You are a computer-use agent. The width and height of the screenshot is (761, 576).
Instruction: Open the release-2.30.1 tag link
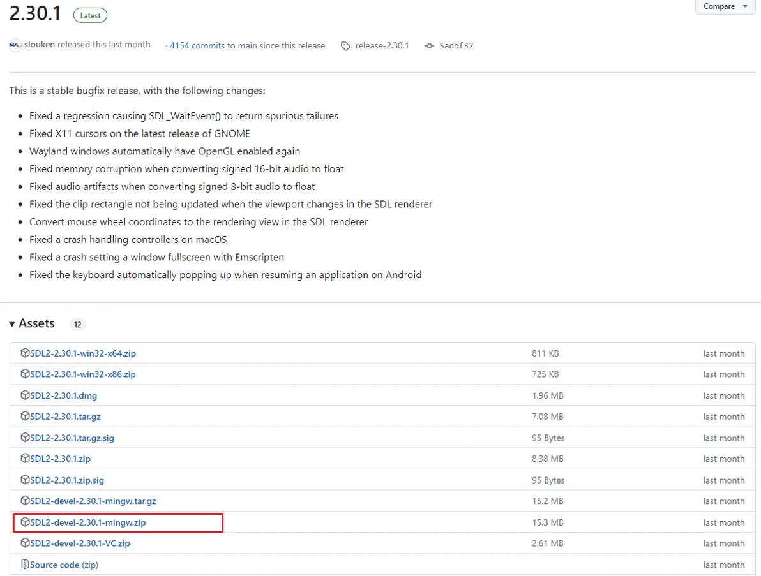coord(382,46)
